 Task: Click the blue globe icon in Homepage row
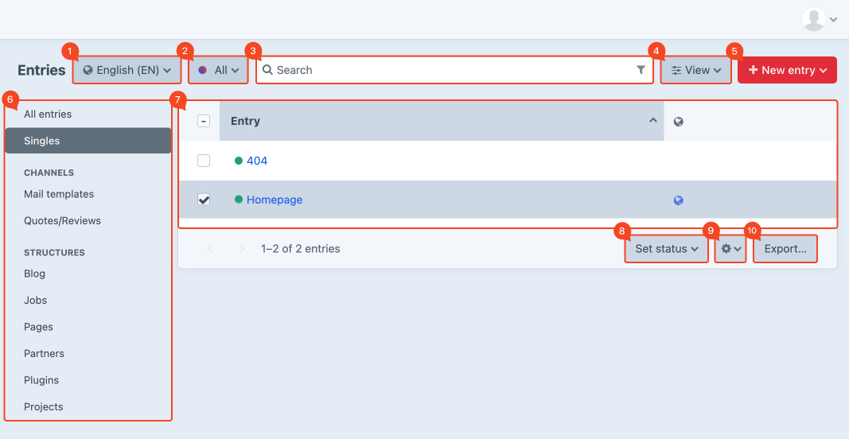tap(678, 200)
